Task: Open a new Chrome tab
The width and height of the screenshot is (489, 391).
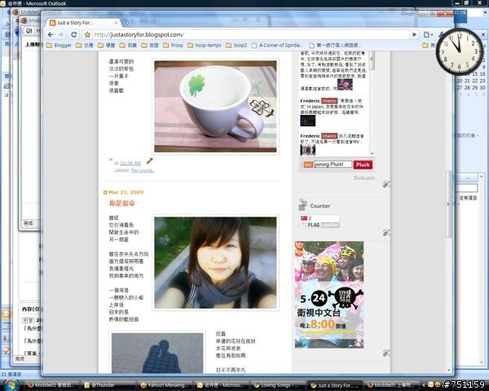Action: (x=126, y=23)
